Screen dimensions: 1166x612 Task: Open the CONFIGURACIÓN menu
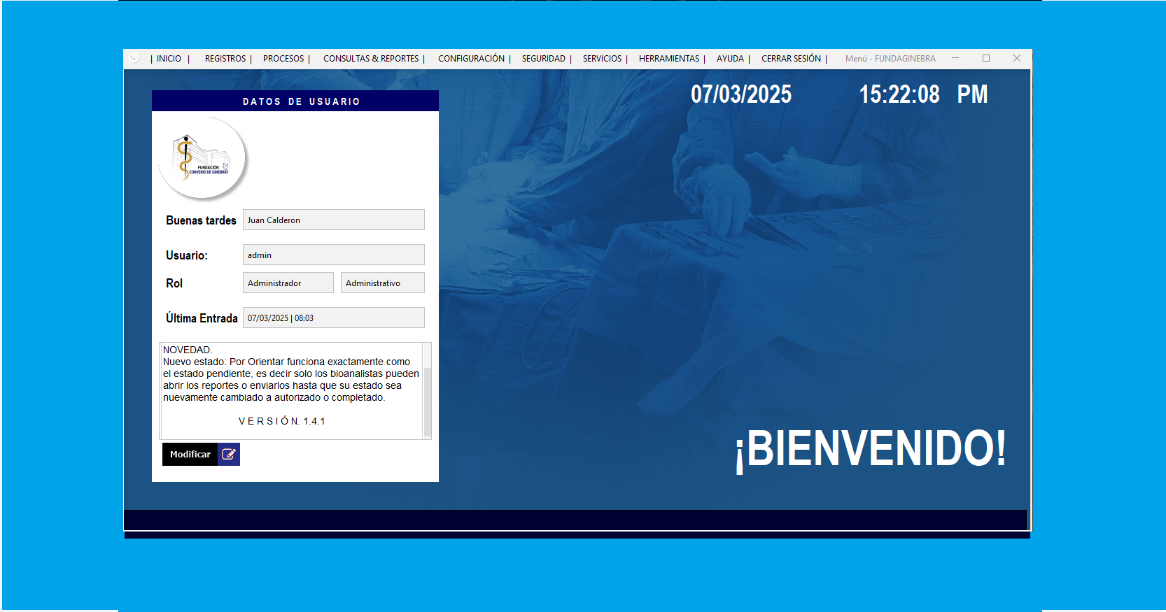[471, 59]
